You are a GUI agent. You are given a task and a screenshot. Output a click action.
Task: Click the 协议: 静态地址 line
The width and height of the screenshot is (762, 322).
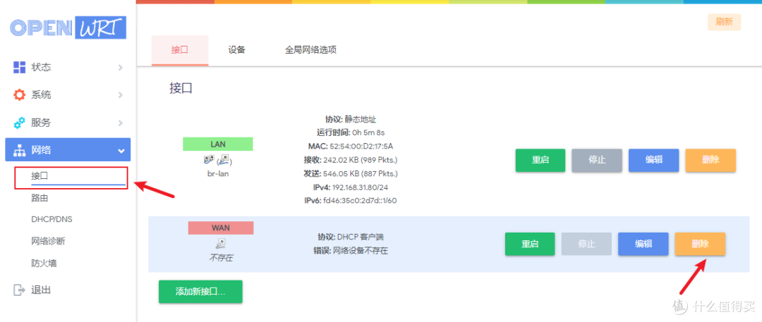click(351, 118)
